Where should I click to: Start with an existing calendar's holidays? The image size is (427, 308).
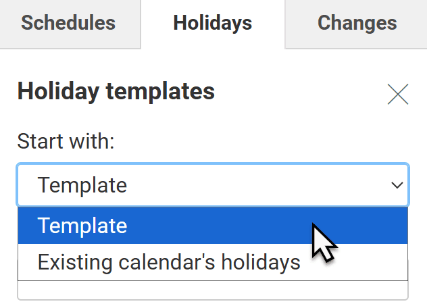169,262
